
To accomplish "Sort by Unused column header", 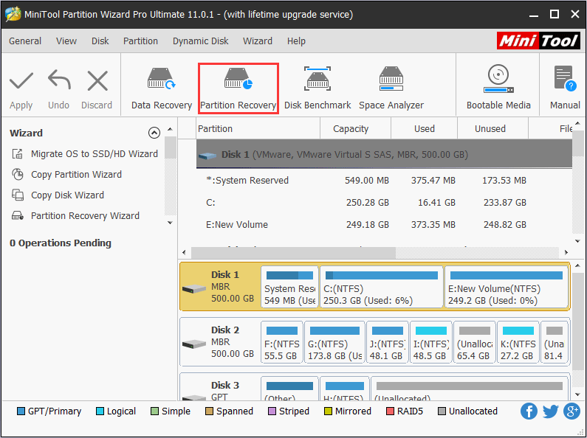I will click(492, 128).
